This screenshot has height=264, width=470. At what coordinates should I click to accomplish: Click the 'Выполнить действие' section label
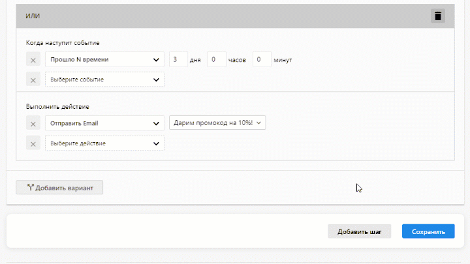57,106
